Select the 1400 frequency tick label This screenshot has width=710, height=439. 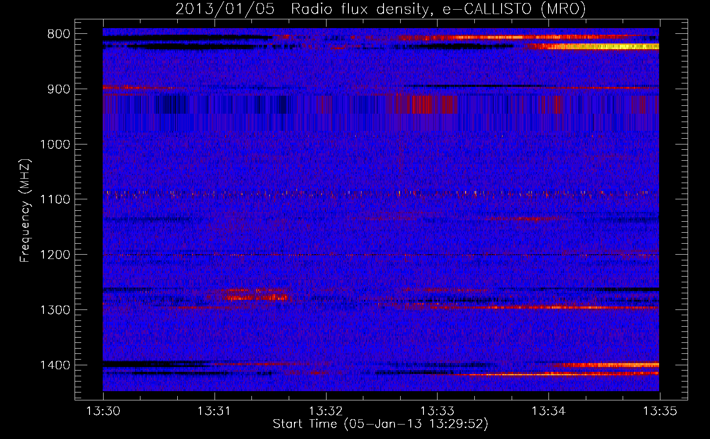tap(55, 365)
